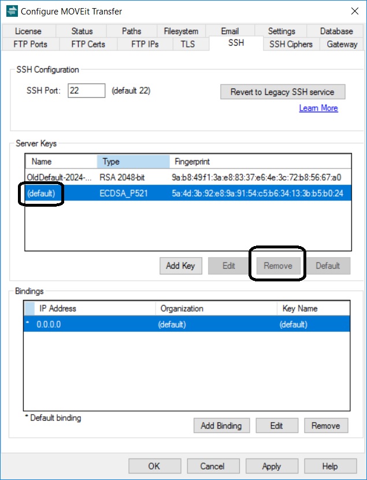Sort server keys by Fingerprint column
This screenshot has height=480, width=367.
[260, 162]
